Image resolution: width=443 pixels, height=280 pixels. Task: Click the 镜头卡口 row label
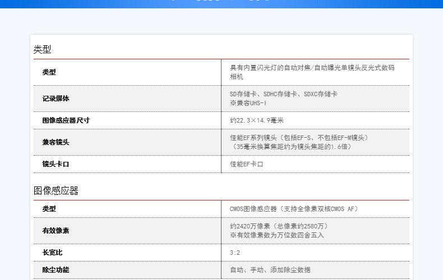coord(56,164)
